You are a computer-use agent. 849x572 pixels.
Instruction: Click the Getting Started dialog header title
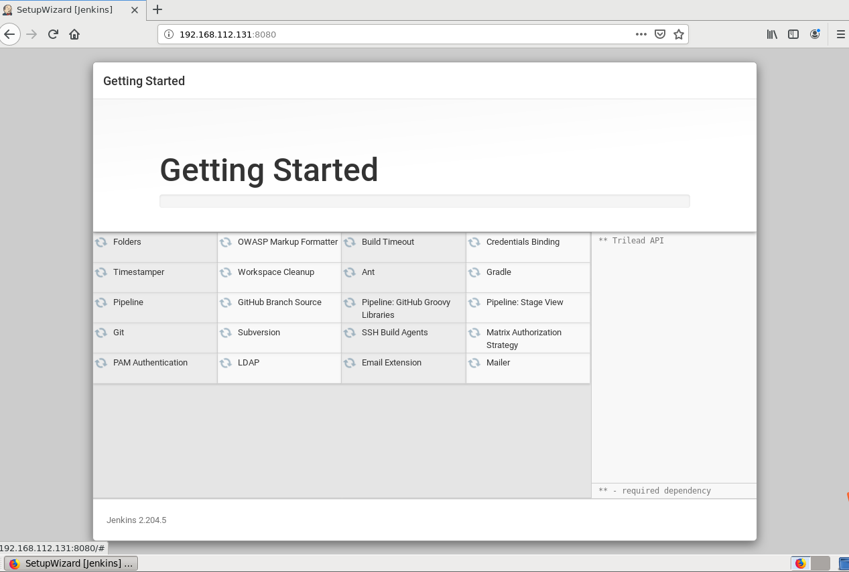pos(144,81)
